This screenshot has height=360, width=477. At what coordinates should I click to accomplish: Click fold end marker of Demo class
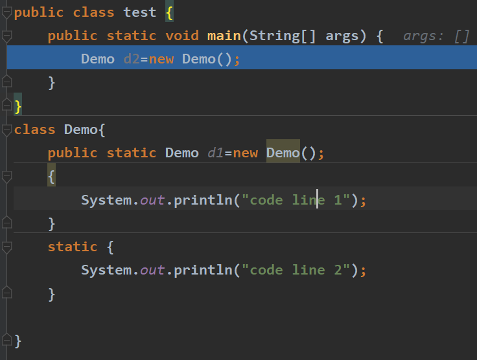pyautogui.click(x=6, y=340)
